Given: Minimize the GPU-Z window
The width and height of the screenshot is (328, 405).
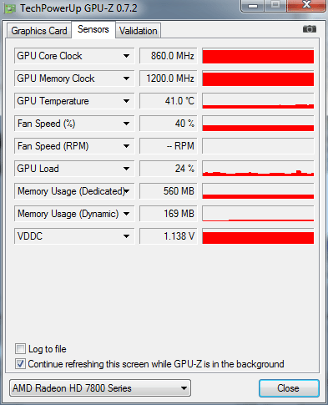Looking at the screenshot, I should [x=253, y=6].
